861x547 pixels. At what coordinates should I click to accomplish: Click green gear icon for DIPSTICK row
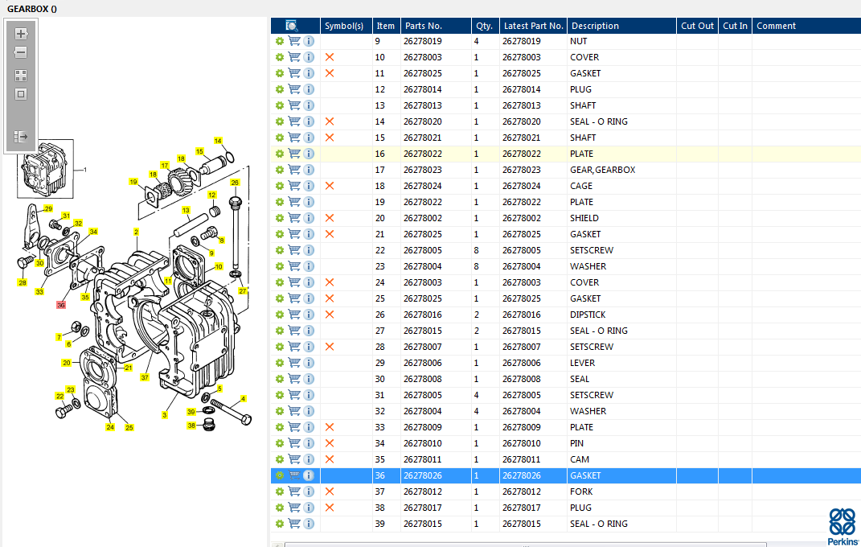click(x=280, y=315)
